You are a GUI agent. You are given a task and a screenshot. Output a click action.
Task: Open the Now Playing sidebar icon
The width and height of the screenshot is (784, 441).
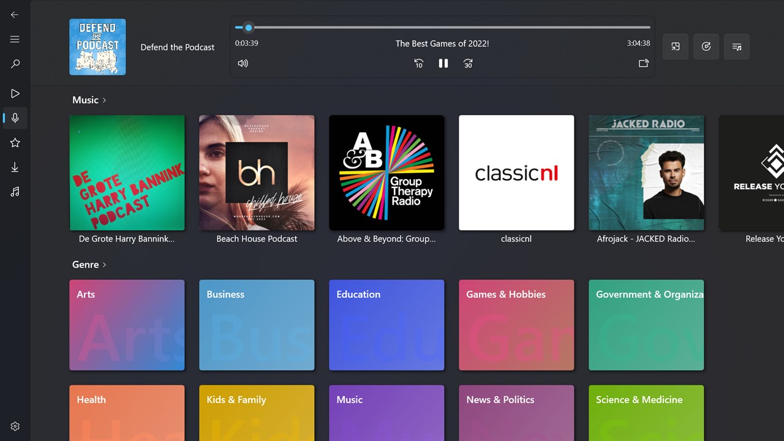15,94
